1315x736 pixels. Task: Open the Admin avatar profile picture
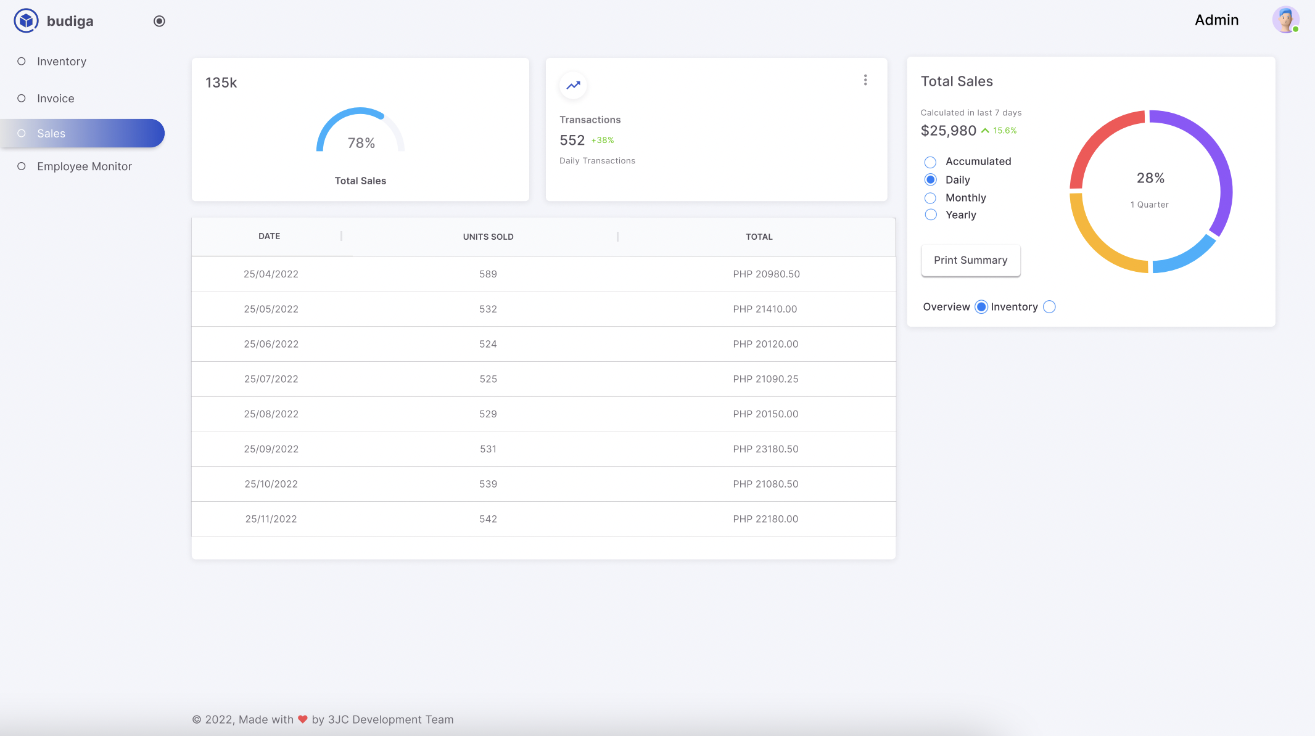coord(1286,20)
